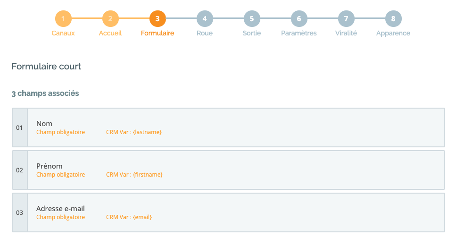This screenshot has height=238, width=456.
Task: Click the Apparence step label
Action: tap(393, 33)
